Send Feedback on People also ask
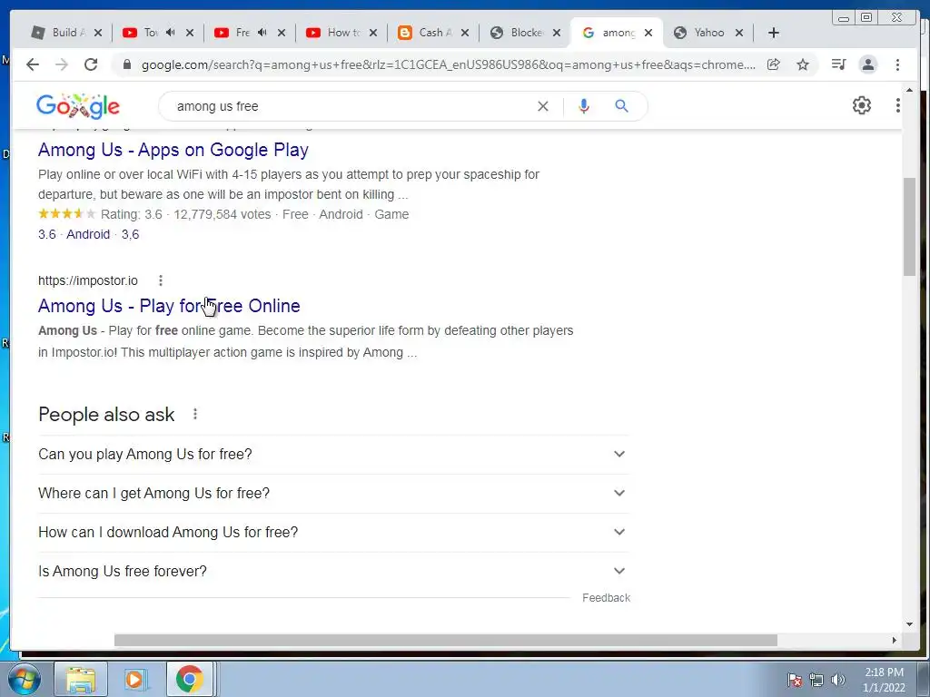930x697 pixels. click(x=606, y=598)
